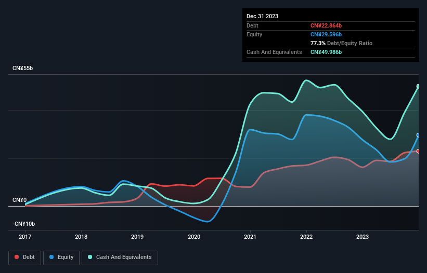This screenshot has height=273, width=427.
Task: Click the CN¥0 y-axis label
Action: point(20,200)
